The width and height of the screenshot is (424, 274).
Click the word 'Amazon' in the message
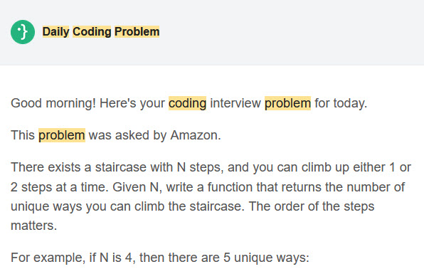pyautogui.click(x=194, y=135)
